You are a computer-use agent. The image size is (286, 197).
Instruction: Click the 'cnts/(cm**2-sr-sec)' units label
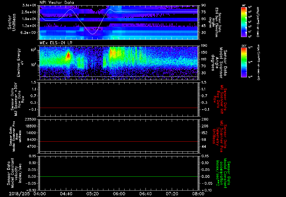tap(258, 22)
